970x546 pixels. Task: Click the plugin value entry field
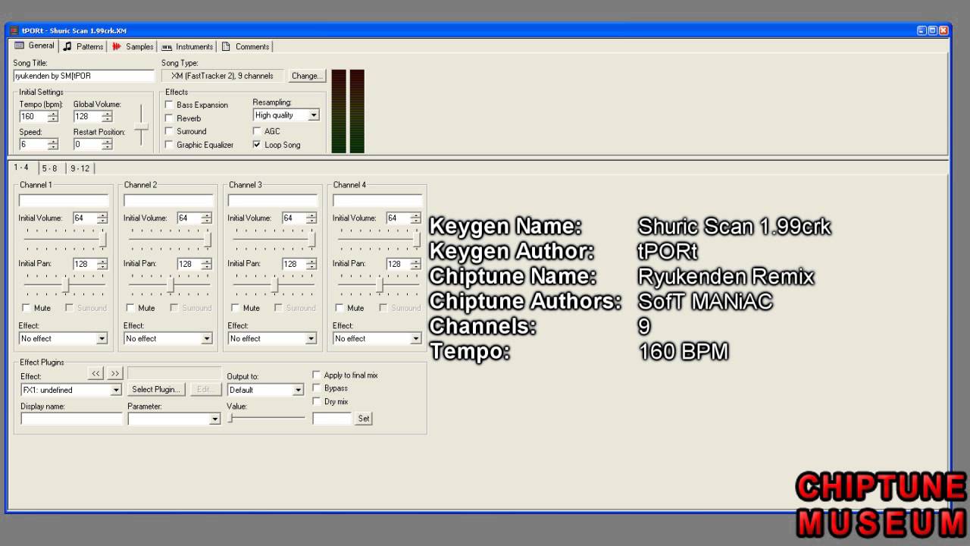pos(333,419)
